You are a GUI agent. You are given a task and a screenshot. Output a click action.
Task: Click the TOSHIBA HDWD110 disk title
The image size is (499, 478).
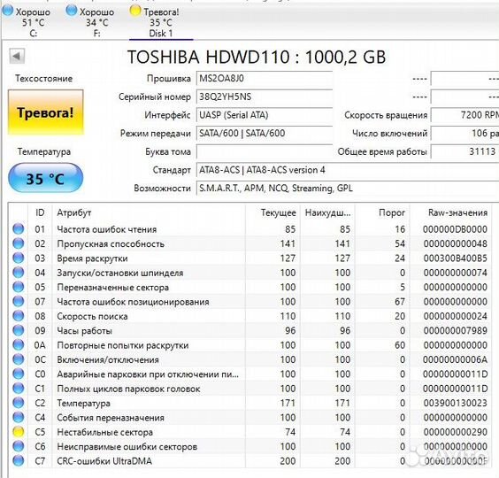[x=257, y=57]
